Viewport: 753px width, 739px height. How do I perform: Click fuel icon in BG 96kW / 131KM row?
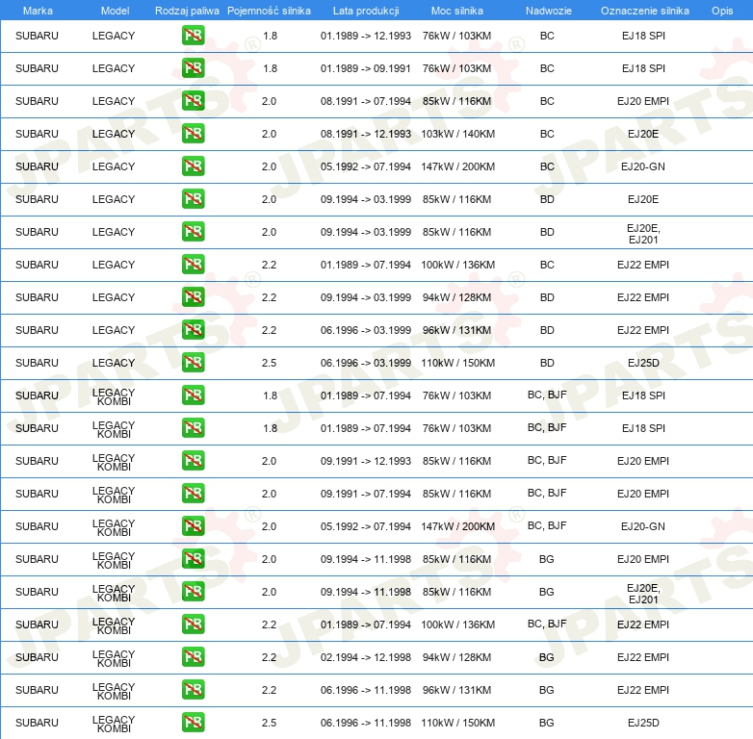[193, 690]
